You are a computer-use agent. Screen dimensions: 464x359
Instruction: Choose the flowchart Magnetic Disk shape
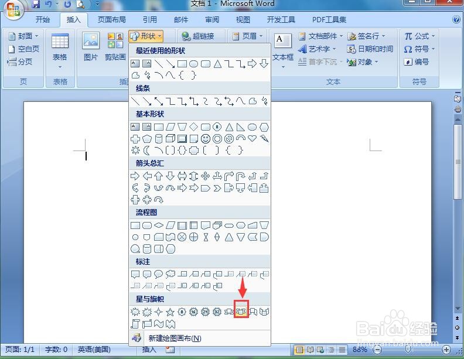click(x=147, y=249)
